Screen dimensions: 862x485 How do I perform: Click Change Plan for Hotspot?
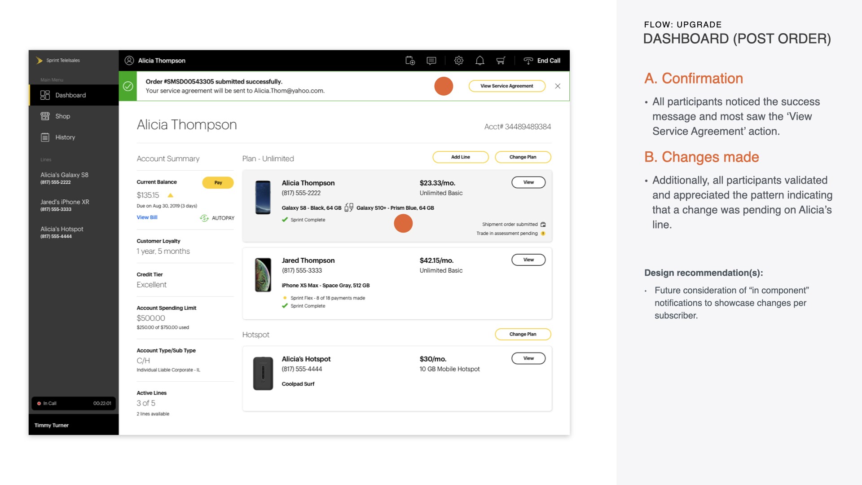[523, 334]
